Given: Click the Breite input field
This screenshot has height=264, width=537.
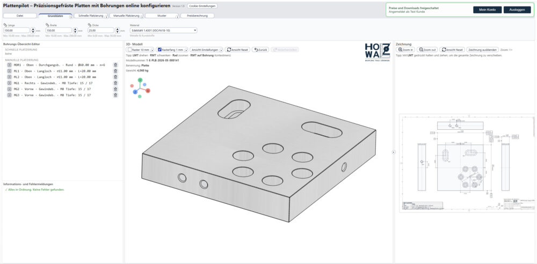Looking at the screenshot, I should point(59,31).
